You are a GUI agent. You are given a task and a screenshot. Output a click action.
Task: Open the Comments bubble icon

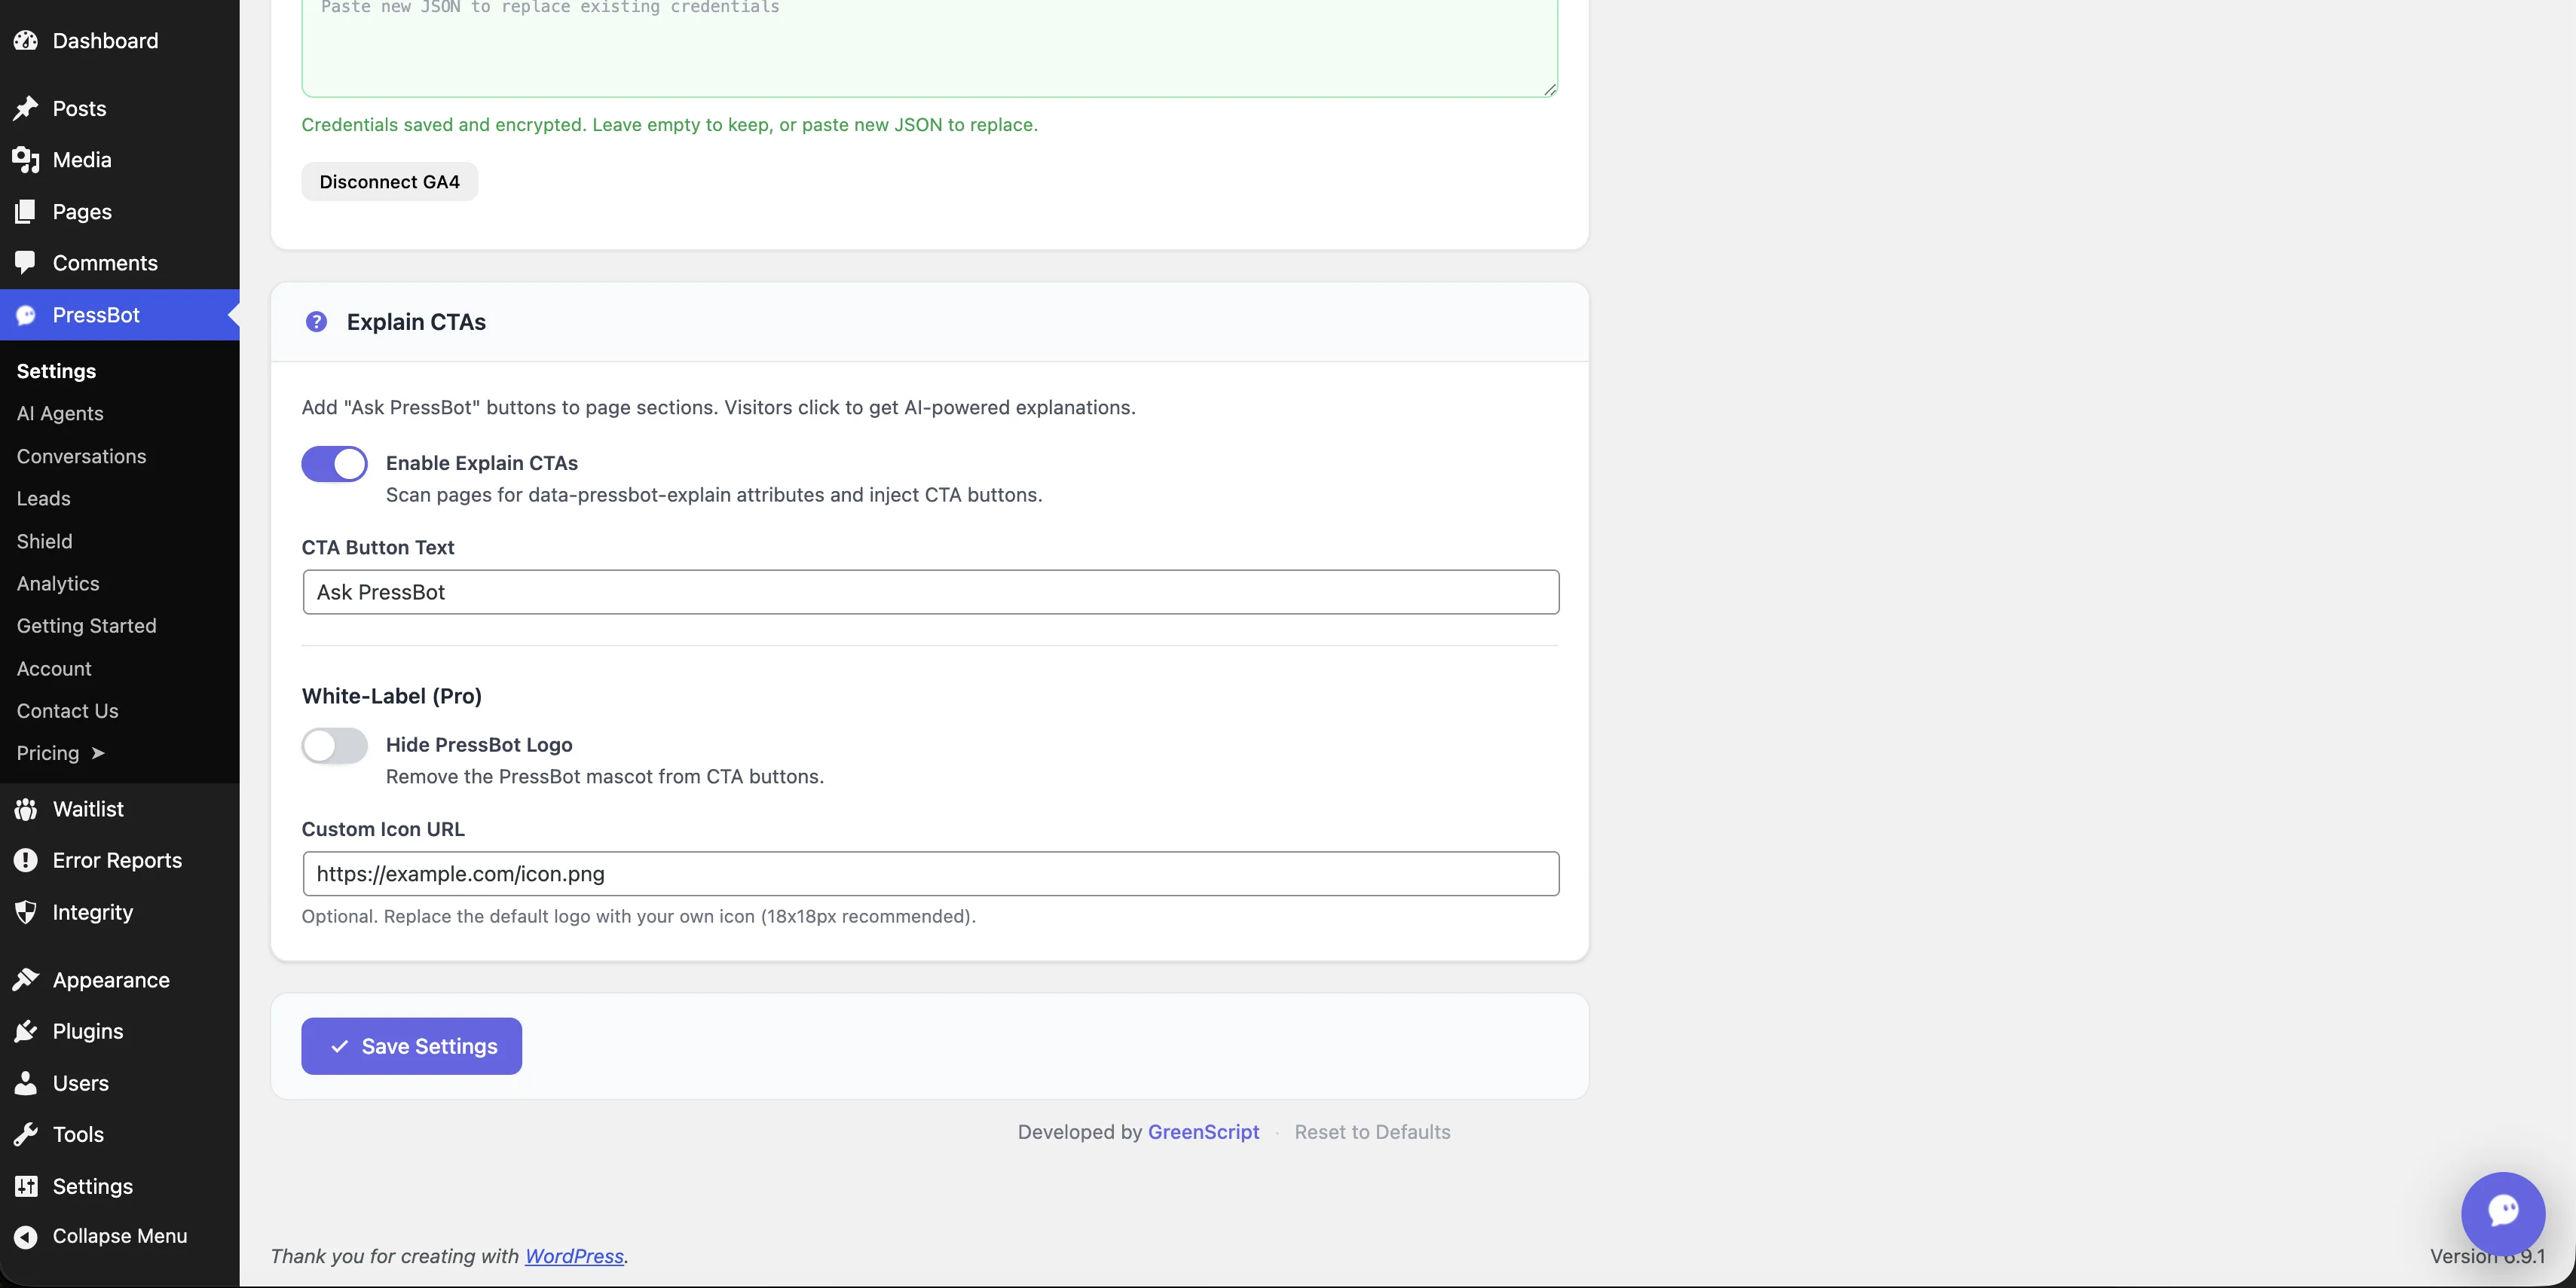click(x=26, y=263)
